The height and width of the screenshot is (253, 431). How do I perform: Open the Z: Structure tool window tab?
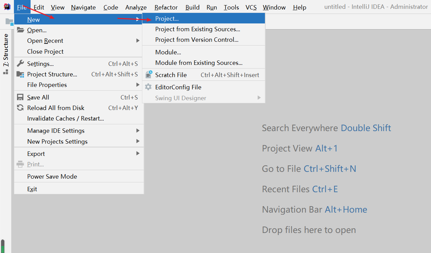(x=6, y=54)
